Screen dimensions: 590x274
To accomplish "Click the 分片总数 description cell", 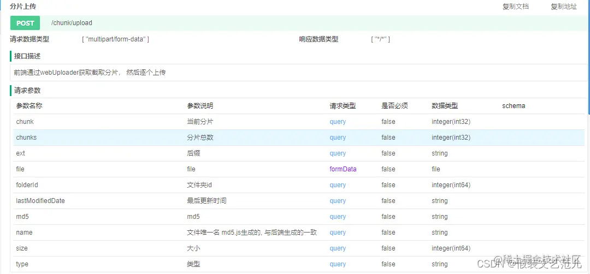I will 200,138.
